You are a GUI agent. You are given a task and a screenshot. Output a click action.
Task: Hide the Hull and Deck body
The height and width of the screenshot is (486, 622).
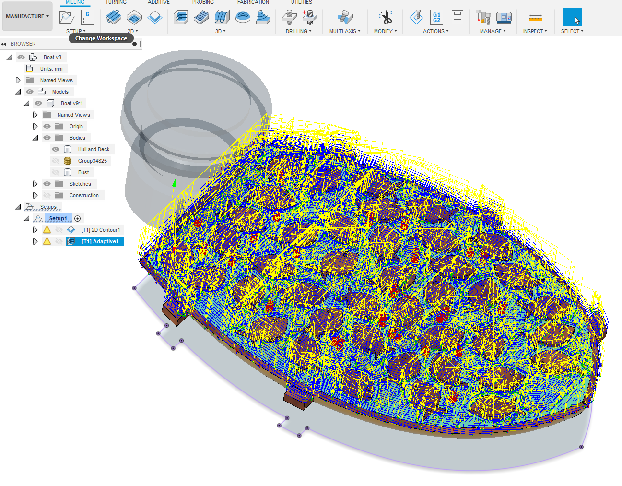pyautogui.click(x=56, y=149)
